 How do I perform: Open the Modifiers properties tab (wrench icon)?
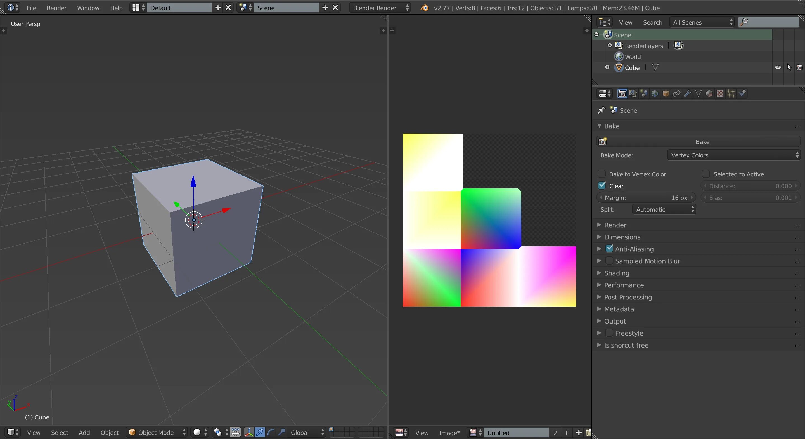[x=687, y=93]
